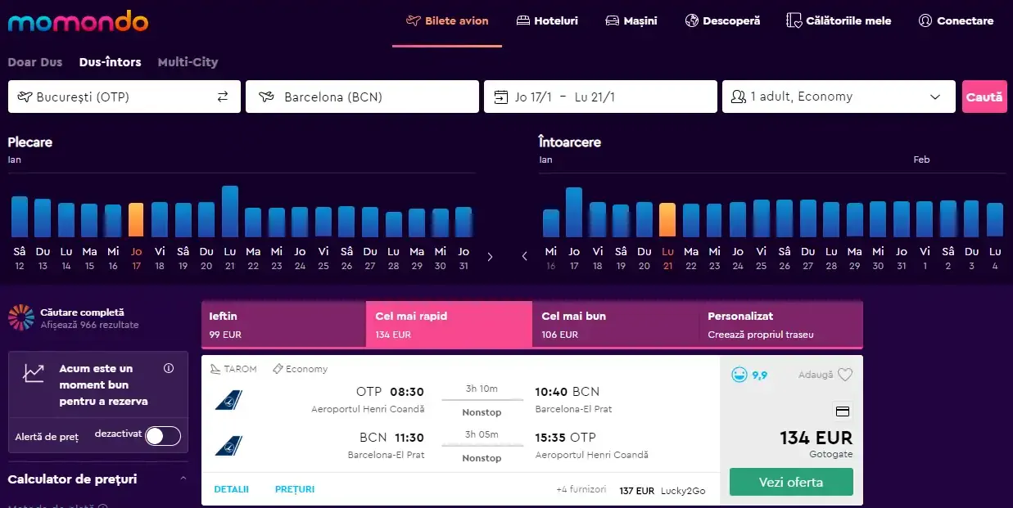
Task: Select highlighted return bar Lu 21
Action: coord(667,220)
